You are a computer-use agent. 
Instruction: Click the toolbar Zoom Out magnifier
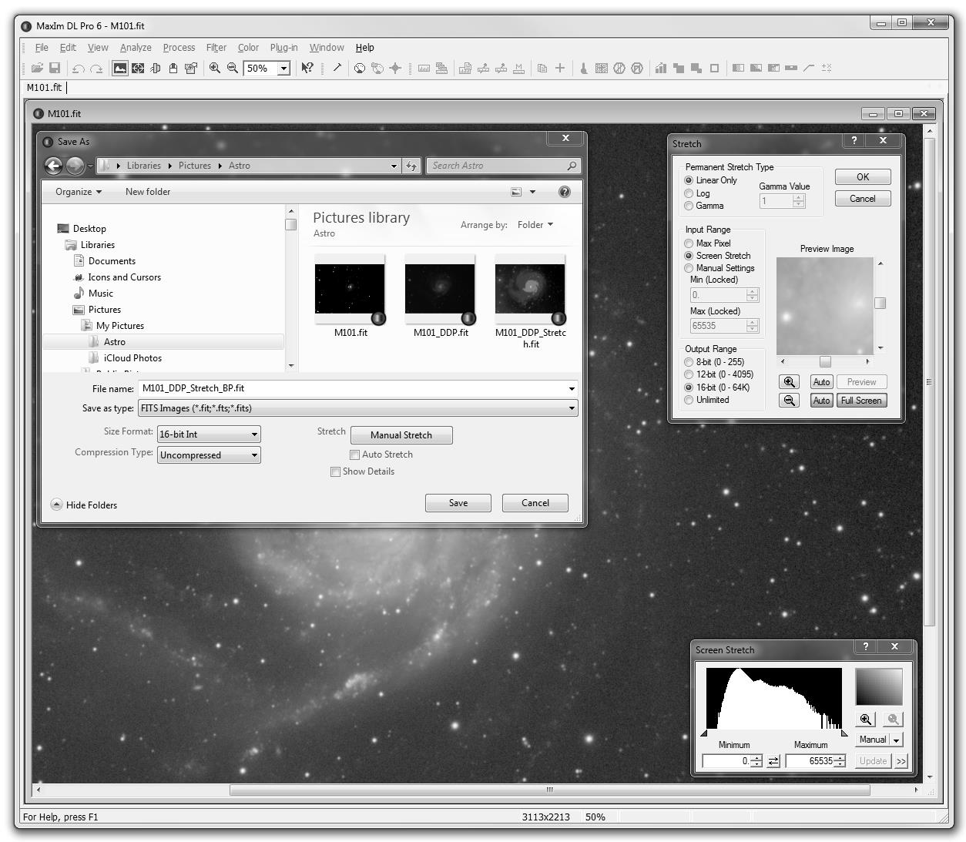[233, 68]
